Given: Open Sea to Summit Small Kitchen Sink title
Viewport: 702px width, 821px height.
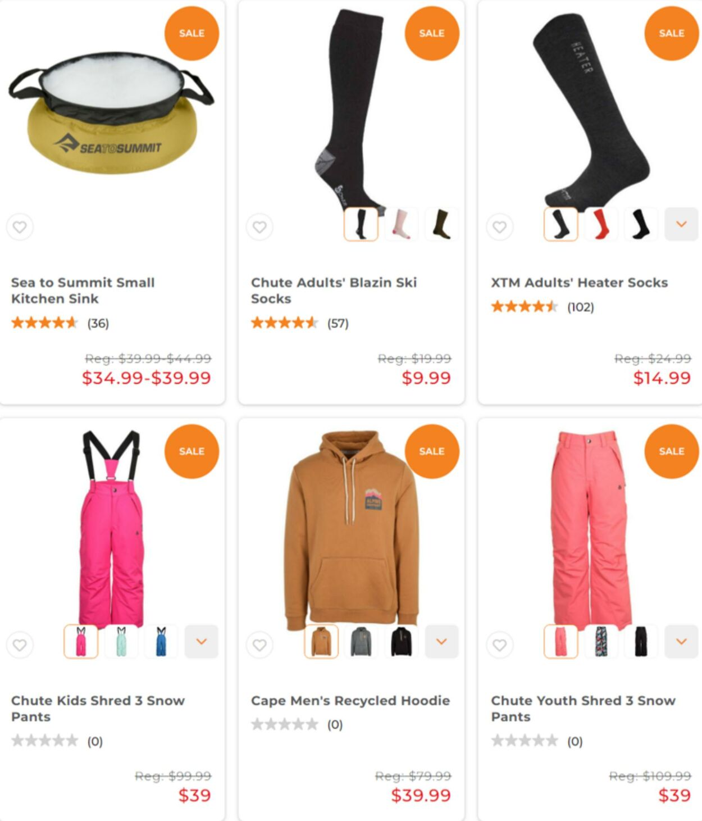Looking at the screenshot, I should click(83, 291).
